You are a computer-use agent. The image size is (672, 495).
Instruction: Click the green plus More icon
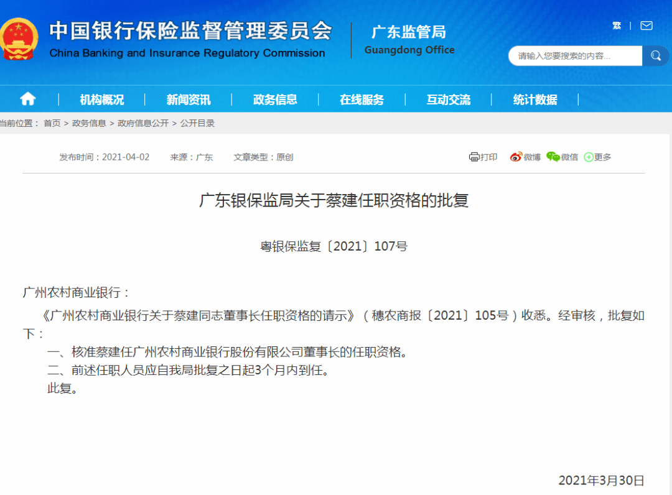click(x=589, y=157)
